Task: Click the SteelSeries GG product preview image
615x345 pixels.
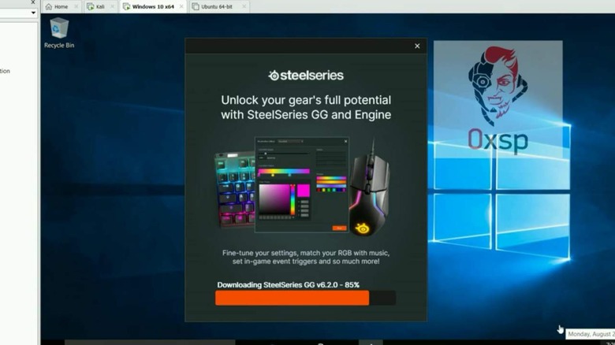Action: [303, 186]
